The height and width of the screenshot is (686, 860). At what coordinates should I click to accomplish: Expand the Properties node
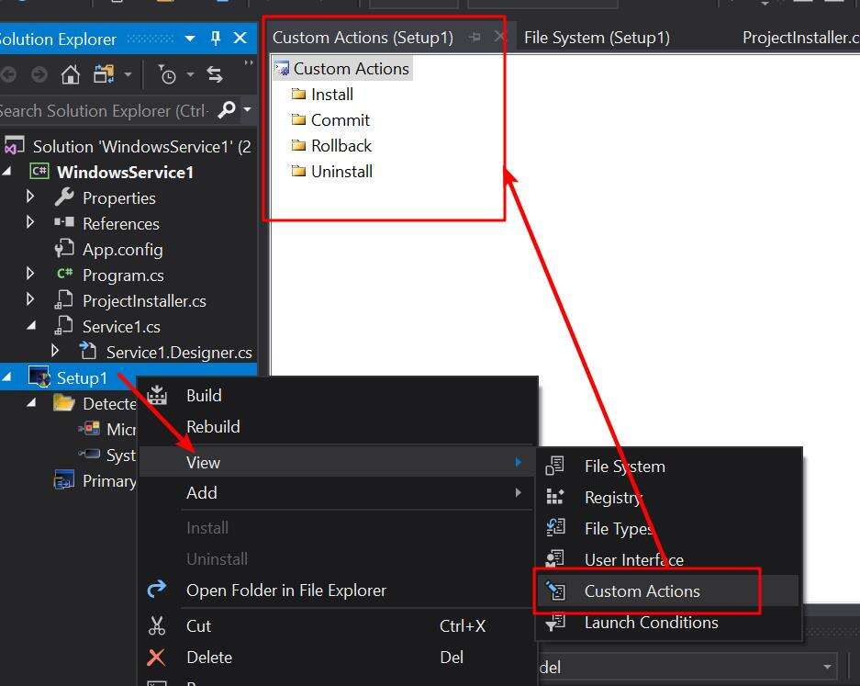pos(30,197)
